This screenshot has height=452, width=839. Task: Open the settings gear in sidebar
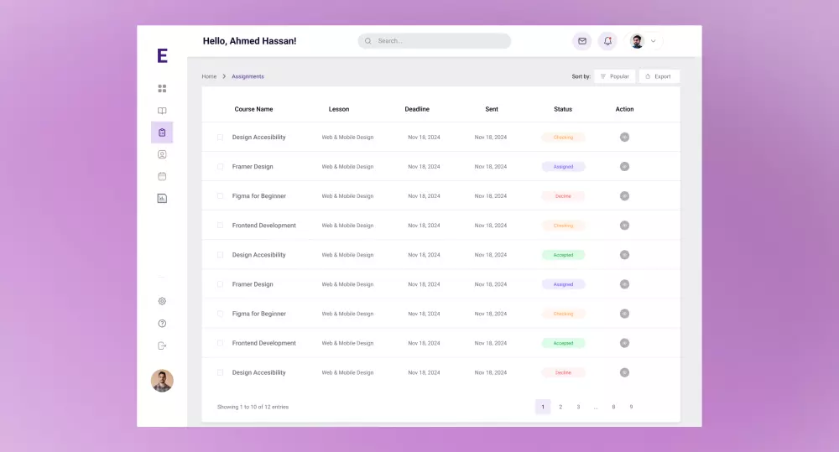click(162, 301)
